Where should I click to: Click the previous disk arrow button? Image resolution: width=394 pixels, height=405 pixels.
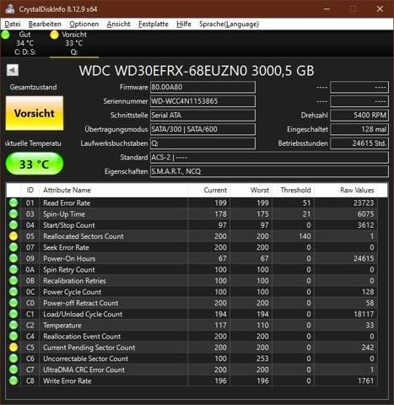click(13, 70)
